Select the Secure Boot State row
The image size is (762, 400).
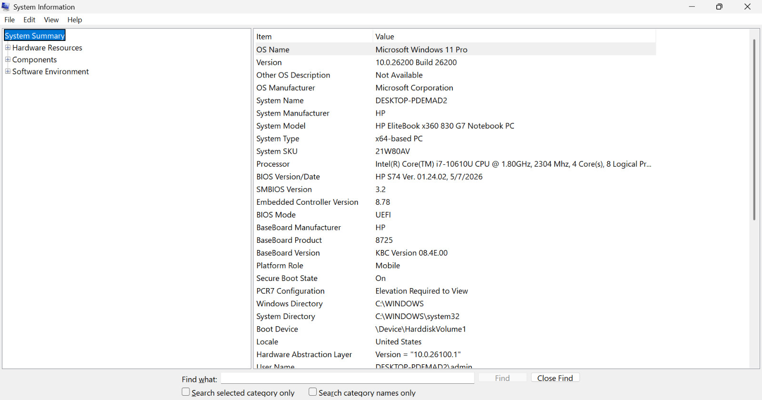455,278
